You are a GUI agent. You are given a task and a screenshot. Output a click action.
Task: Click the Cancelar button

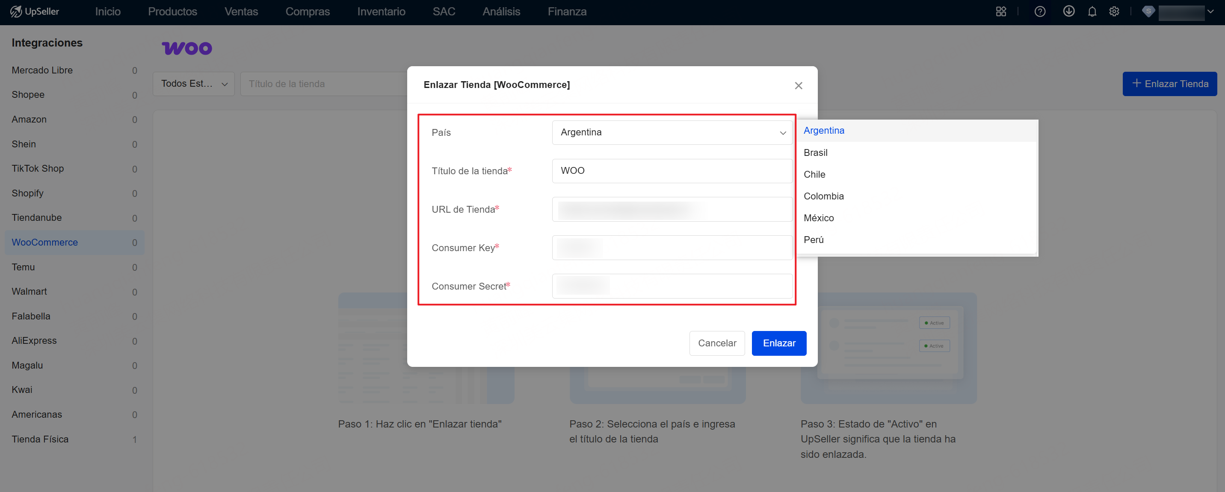716,343
